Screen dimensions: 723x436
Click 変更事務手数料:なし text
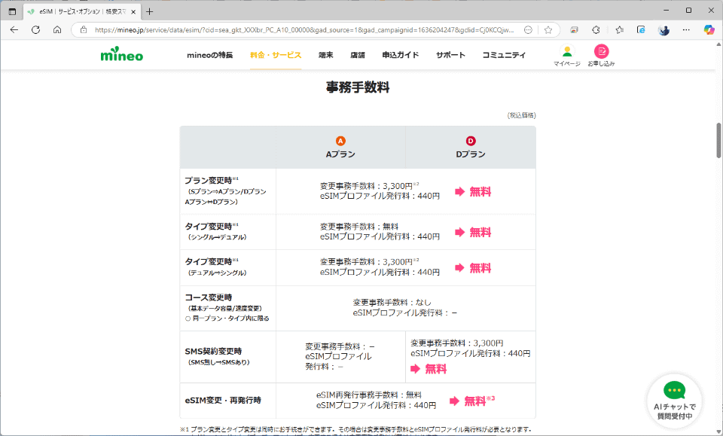392,303
